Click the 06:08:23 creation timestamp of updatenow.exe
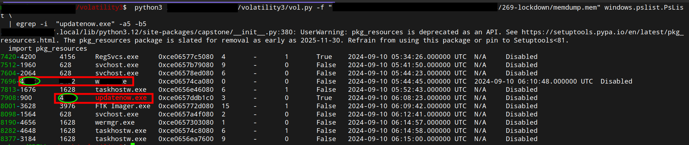This screenshot has height=145, width=689. 407,98
